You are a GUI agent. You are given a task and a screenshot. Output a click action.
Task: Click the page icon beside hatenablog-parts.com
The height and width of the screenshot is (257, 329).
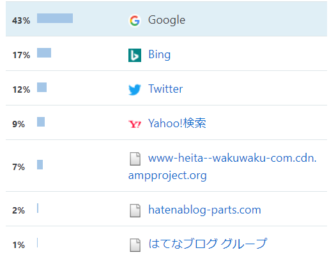[135, 210]
